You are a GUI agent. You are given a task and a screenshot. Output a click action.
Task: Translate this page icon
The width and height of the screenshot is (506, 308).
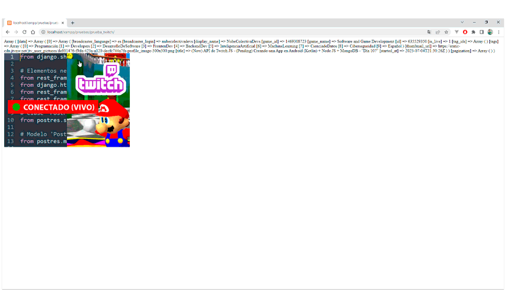pos(429,32)
